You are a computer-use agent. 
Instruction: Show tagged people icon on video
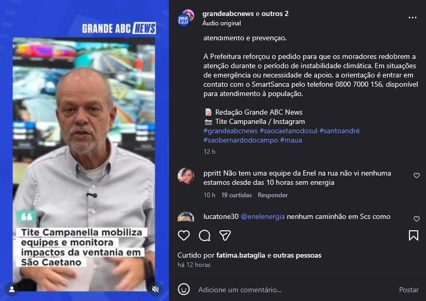(x=12, y=289)
